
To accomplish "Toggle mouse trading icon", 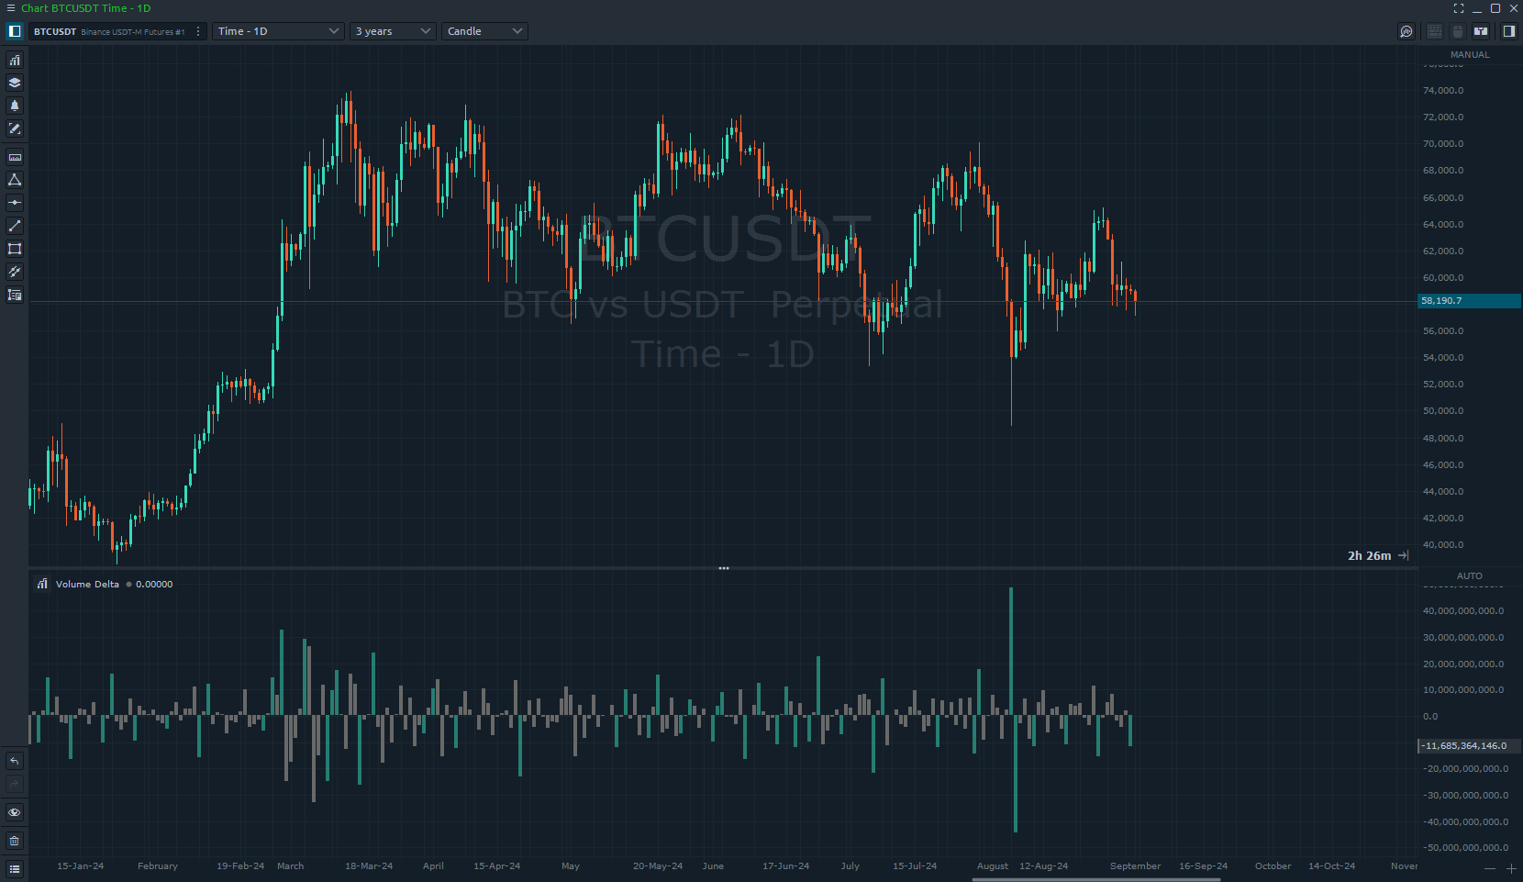I will (x=1458, y=31).
